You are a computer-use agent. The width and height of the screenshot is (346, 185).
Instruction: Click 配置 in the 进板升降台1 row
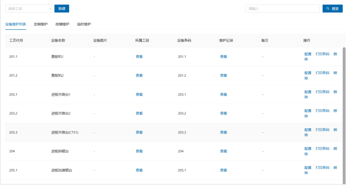tap(308, 92)
